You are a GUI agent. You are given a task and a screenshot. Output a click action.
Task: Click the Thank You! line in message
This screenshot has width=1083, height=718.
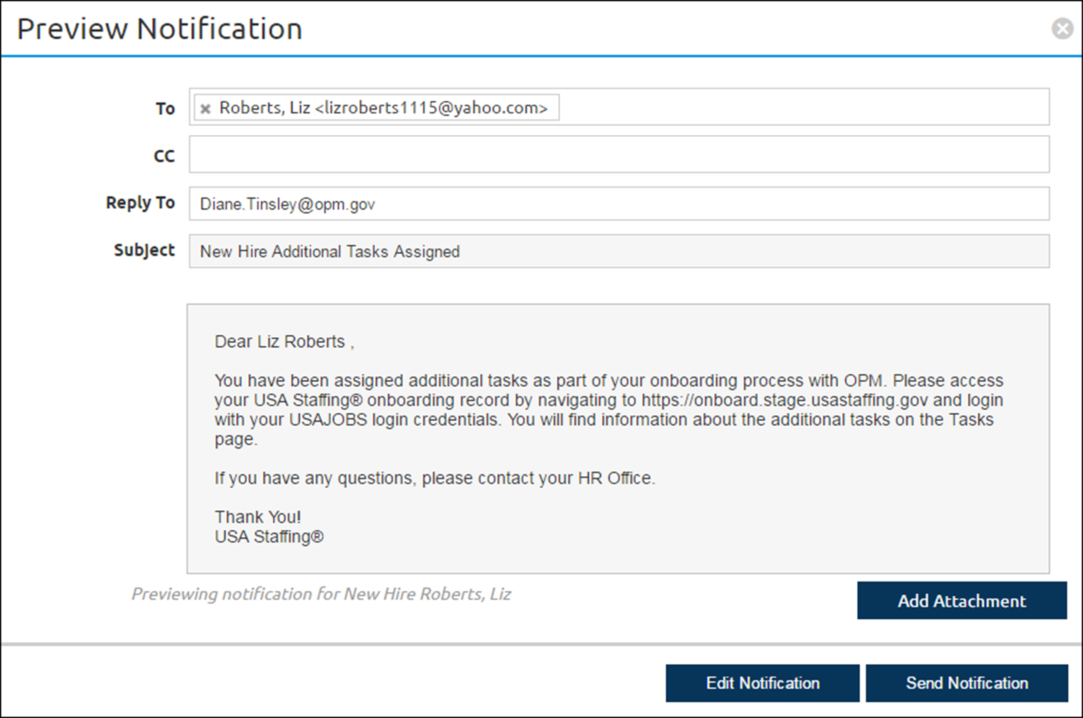click(258, 517)
